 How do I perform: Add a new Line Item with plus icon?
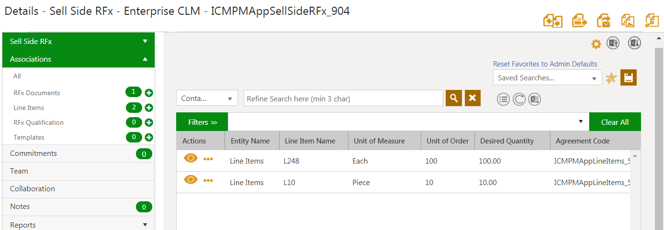tap(149, 108)
